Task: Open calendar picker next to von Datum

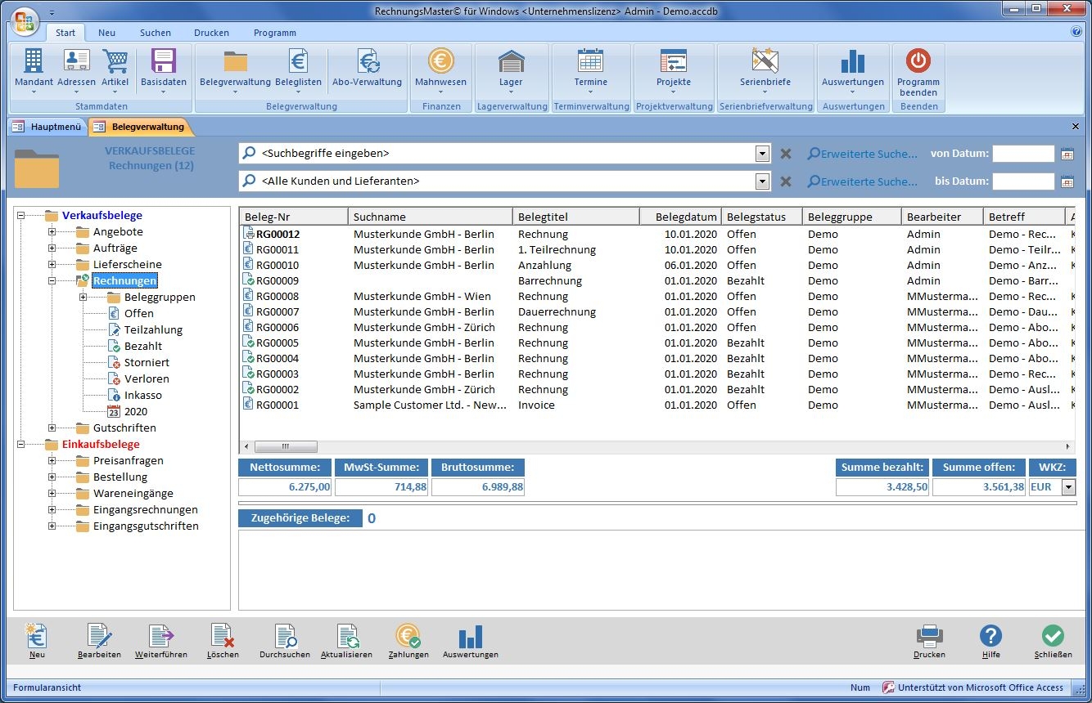Action: 1067,154
